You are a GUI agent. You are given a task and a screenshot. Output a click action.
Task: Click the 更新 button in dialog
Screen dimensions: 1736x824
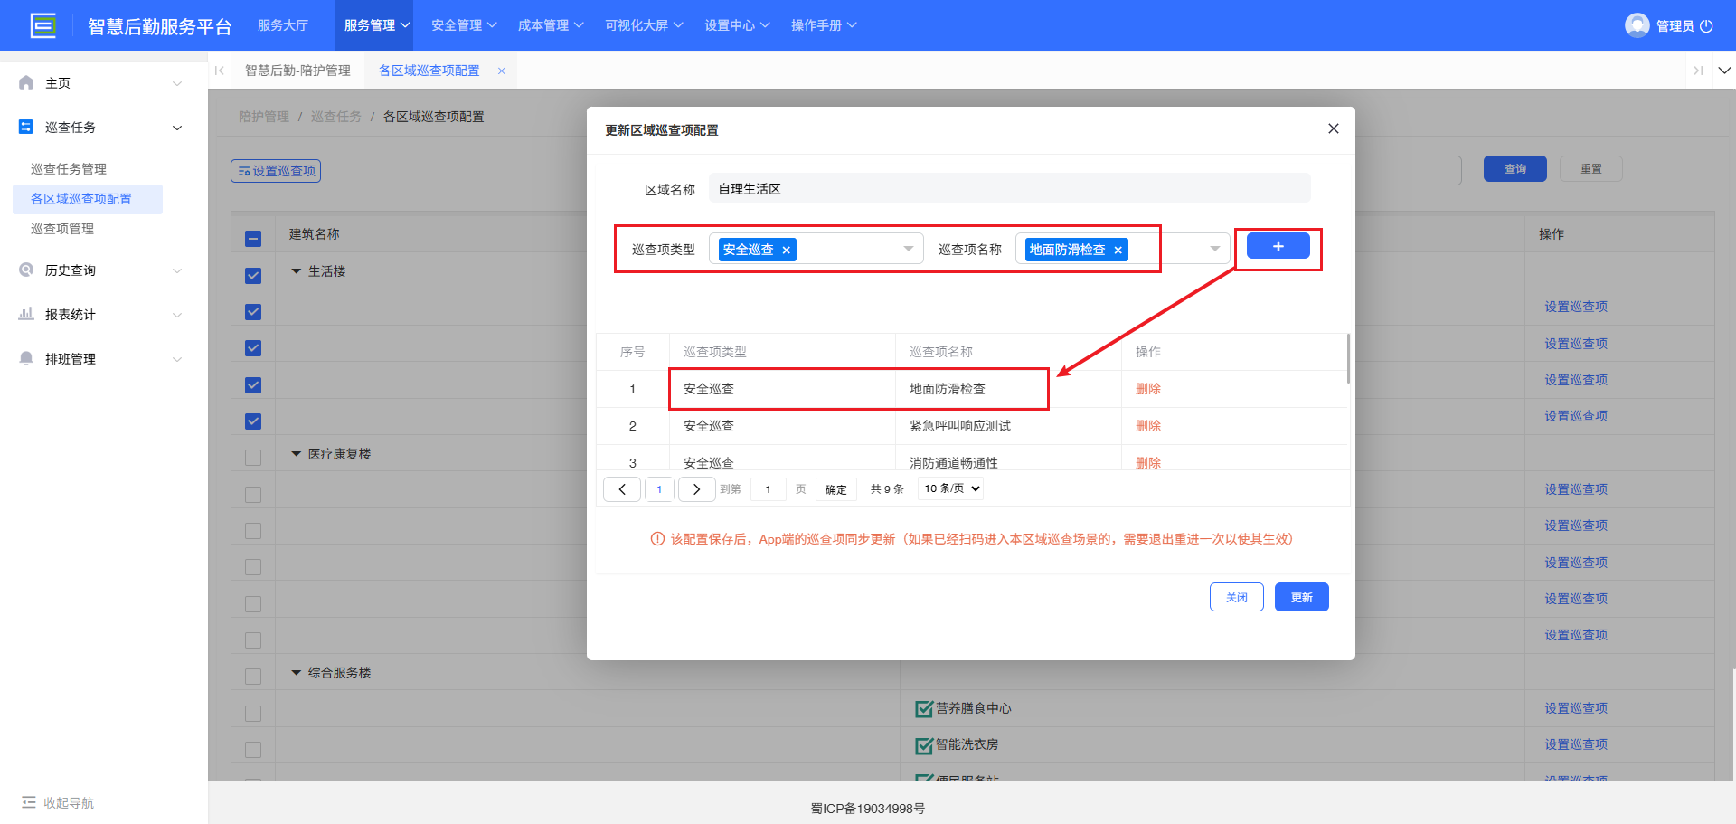pos(1301,597)
